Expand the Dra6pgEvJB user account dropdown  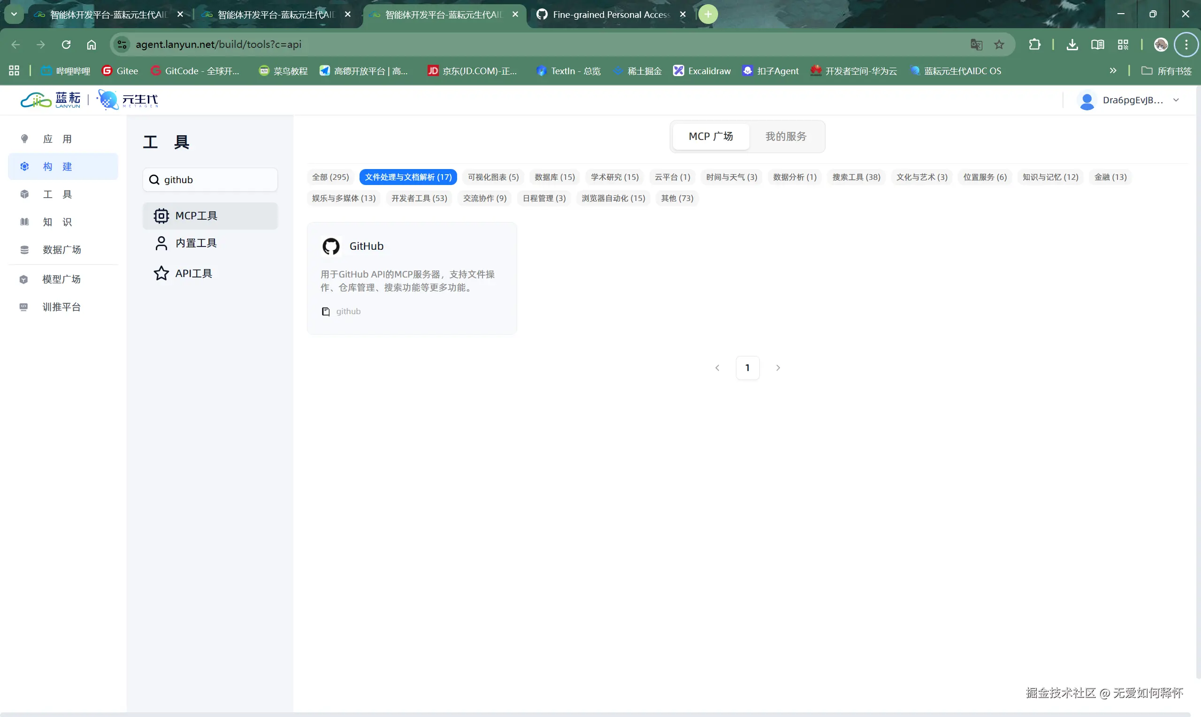pos(1176,100)
